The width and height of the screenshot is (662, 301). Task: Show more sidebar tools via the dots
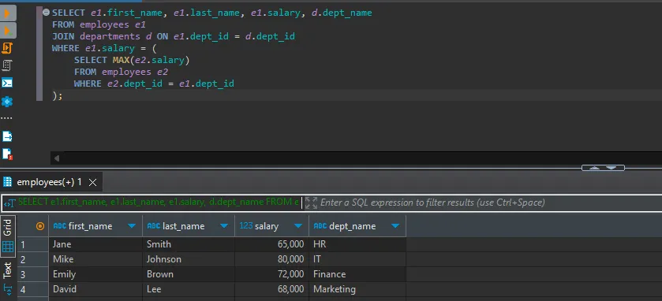pyautogui.click(x=7, y=118)
